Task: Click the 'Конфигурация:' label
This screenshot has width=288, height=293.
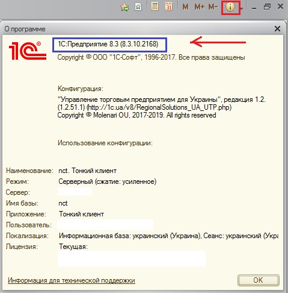Action: pyautogui.click(x=81, y=89)
